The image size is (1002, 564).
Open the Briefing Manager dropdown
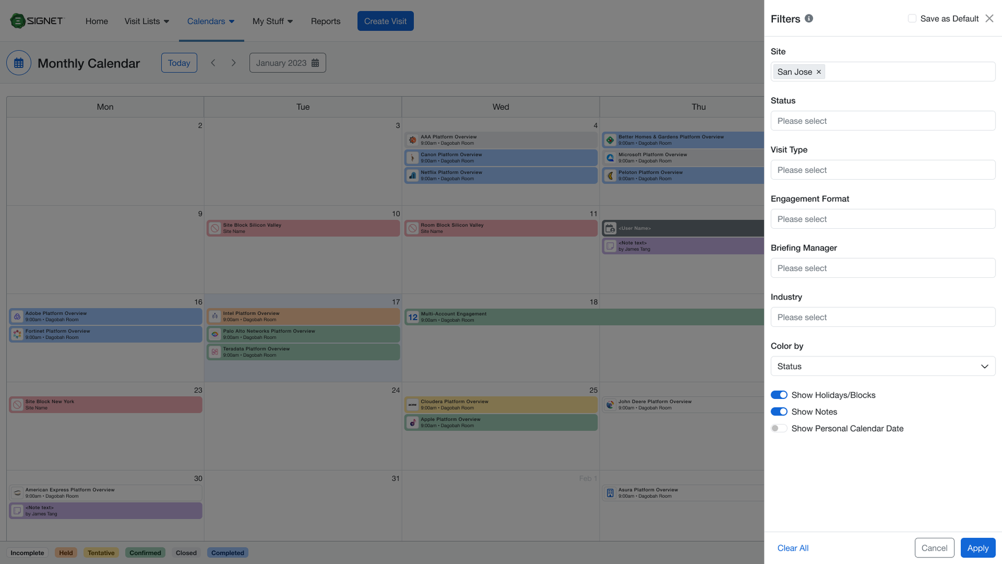pyautogui.click(x=883, y=268)
